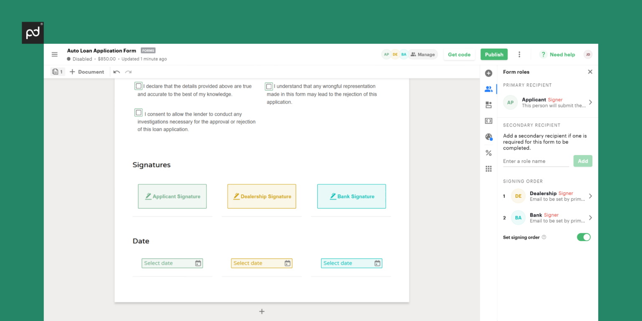This screenshot has height=321, width=642.
Task: Open the variables brackets icon in sidebar
Action: click(x=488, y=121)
